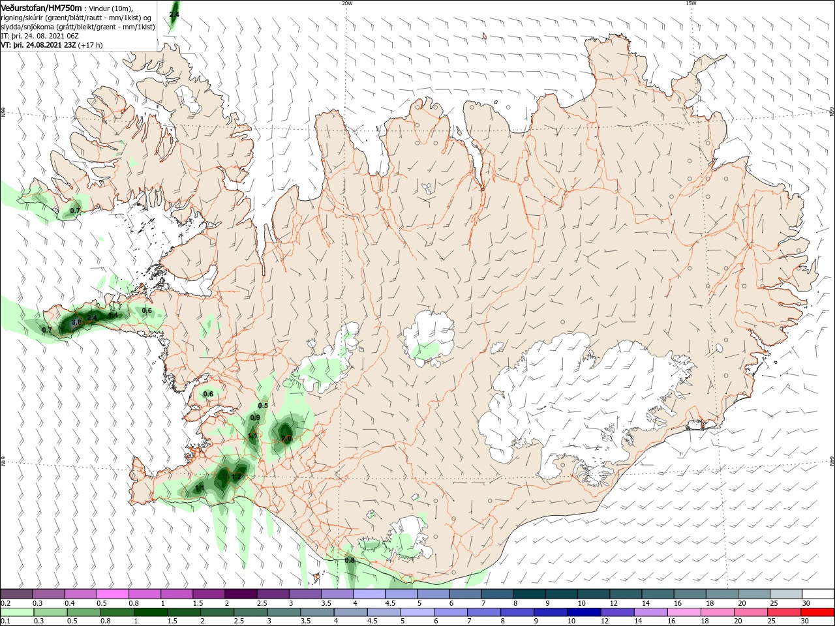Click the 1.2 rainfall value on Reykjanes
Image resolution: width=835 pixels, height=626 pixels.
pyautogui.click(x=237, y=477)
